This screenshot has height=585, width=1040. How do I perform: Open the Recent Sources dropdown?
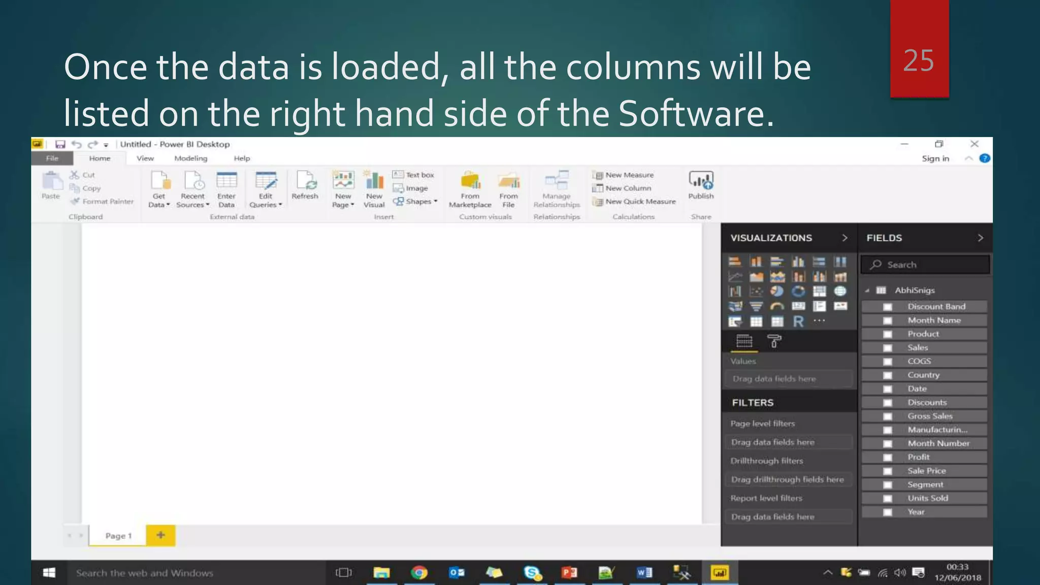coord(193,205)
